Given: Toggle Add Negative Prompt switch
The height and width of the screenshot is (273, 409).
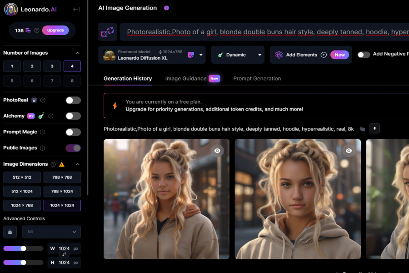Looking at the screenshot, I should 364,55.
